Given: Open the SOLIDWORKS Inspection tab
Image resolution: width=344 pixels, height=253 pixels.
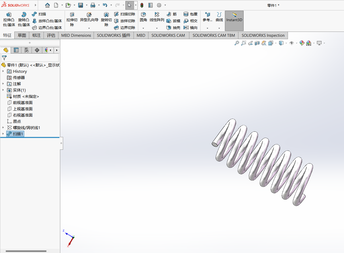Looking at the screenshot, I should point(263,35).
